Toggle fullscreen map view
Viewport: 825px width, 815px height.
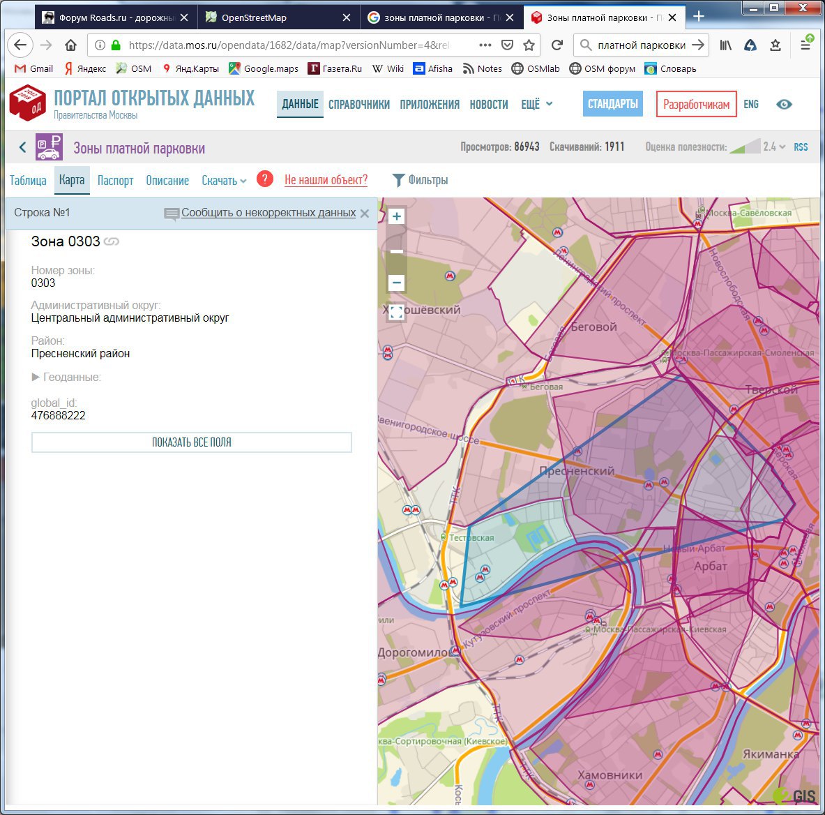point(396,313)
